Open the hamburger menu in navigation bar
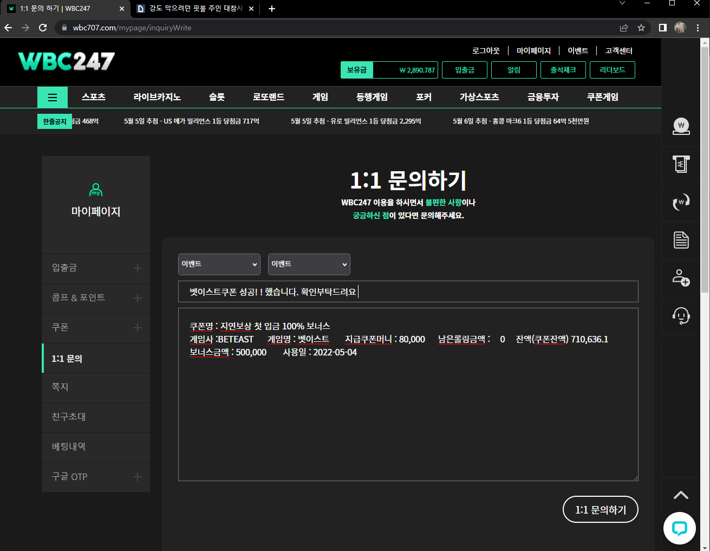Image resolution: width=710 pixels, height=551 pixels. tap(53, 98)
